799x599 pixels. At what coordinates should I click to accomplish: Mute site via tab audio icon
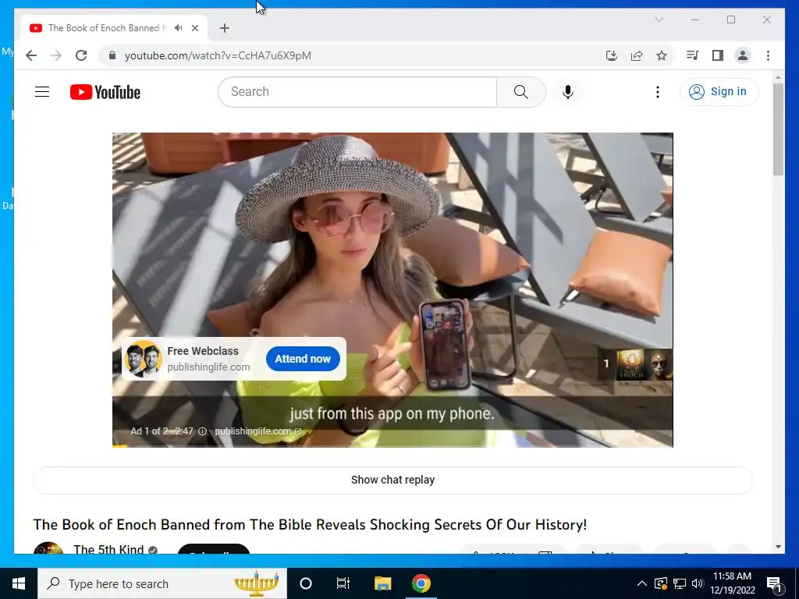point(178,28)
